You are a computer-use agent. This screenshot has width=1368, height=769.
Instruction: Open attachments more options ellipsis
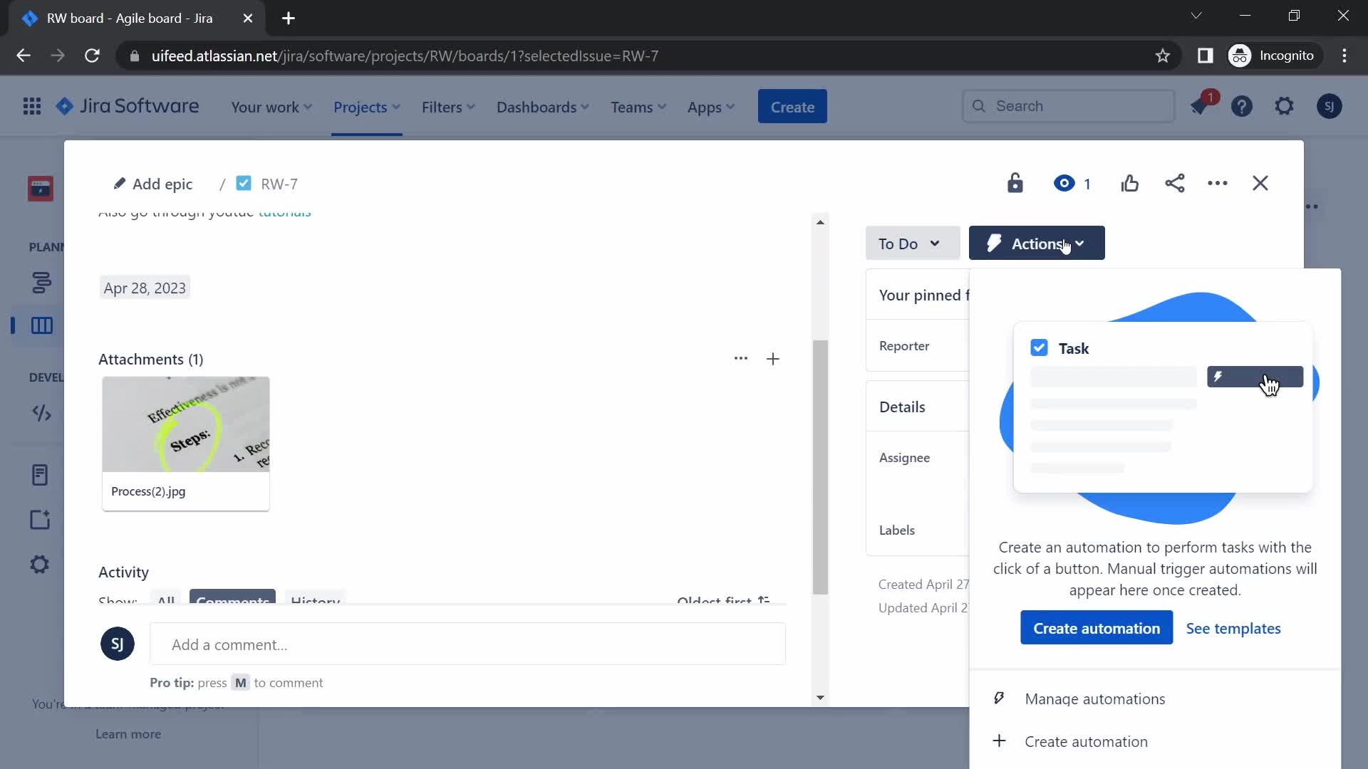[741, 359]
